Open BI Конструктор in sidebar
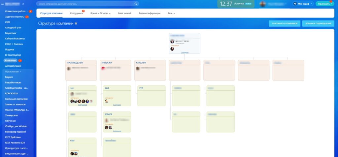This screenshot has height=157, width=338. [x=13, y=55]
